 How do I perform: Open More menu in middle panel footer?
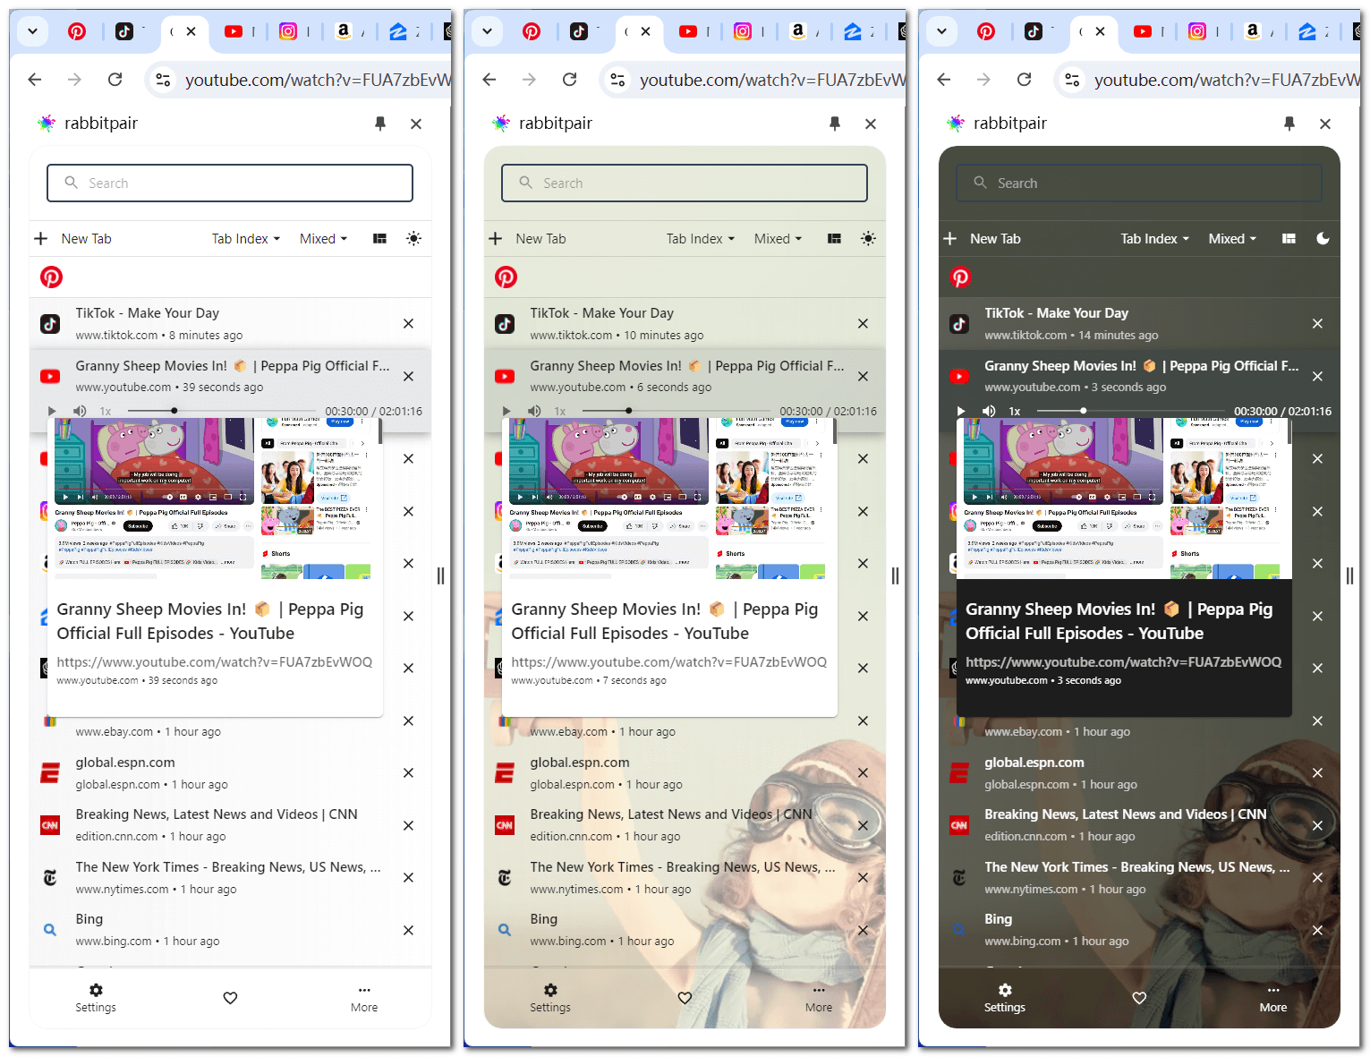(819, 998)
